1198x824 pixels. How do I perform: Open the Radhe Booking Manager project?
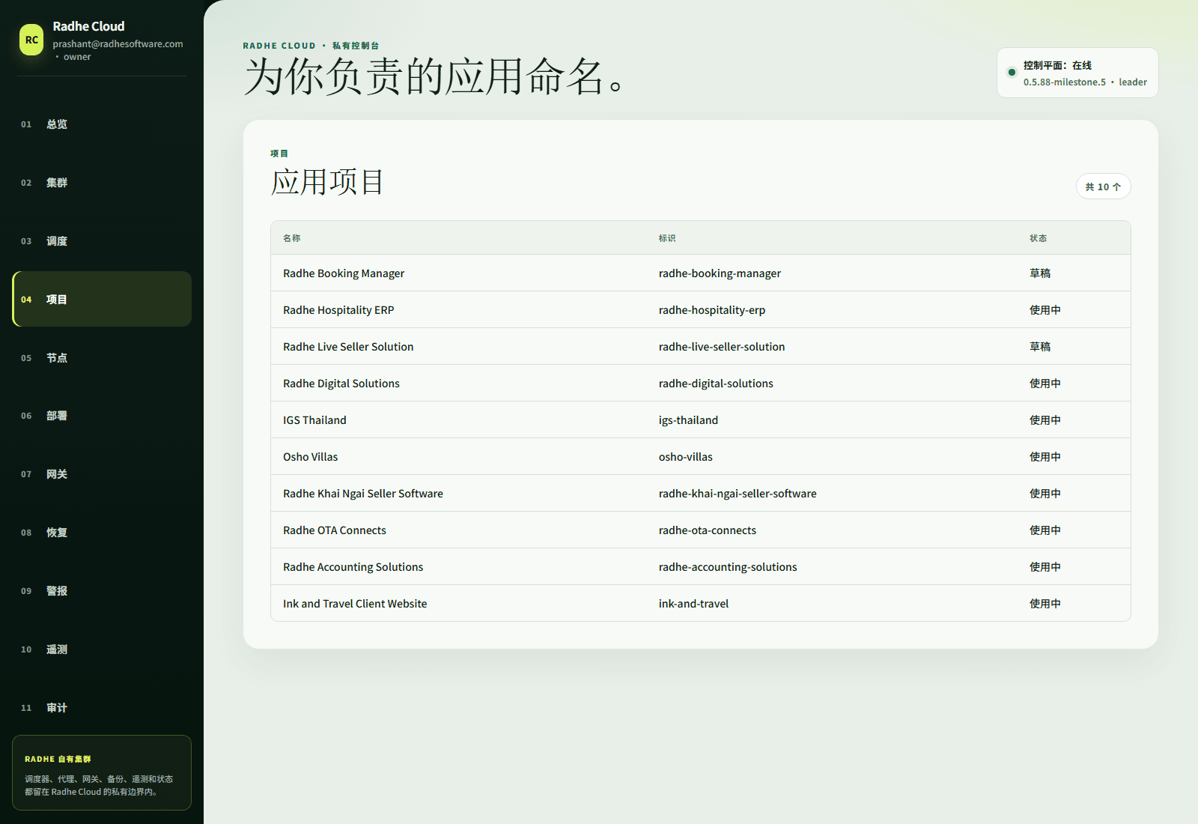[x=344, y=273]
